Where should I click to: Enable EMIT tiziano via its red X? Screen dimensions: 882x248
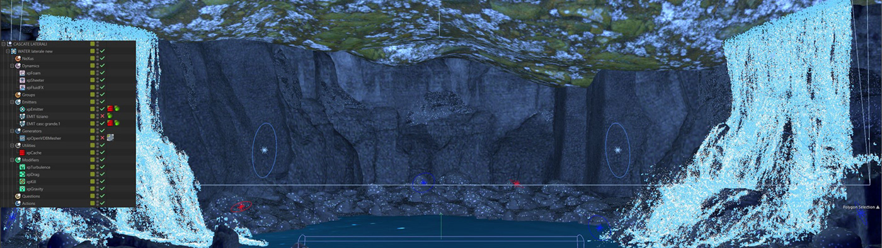[x=102, y=116]
